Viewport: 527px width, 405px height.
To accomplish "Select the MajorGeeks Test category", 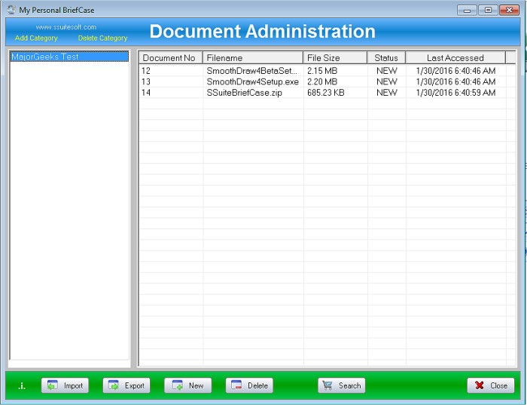I will 69,57.
